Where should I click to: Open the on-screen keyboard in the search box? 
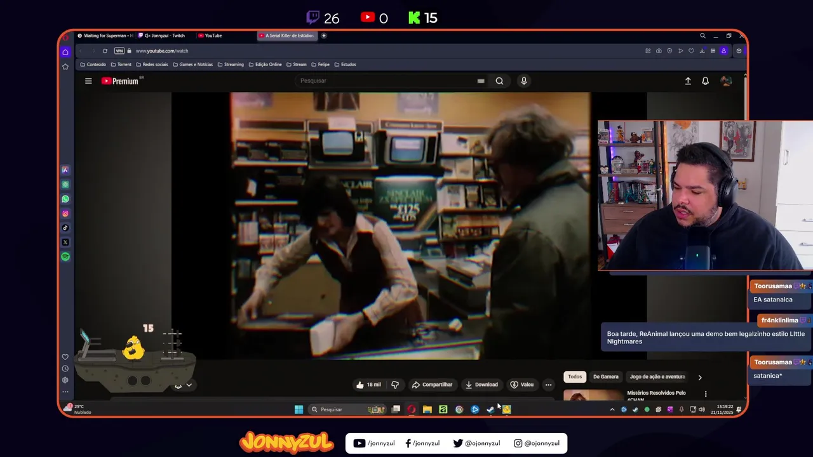tap(481, 81)
